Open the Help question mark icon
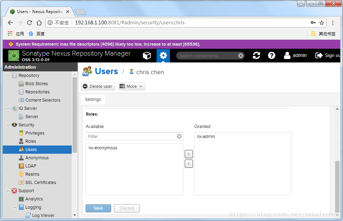343x221 pixels. (272, 56)
